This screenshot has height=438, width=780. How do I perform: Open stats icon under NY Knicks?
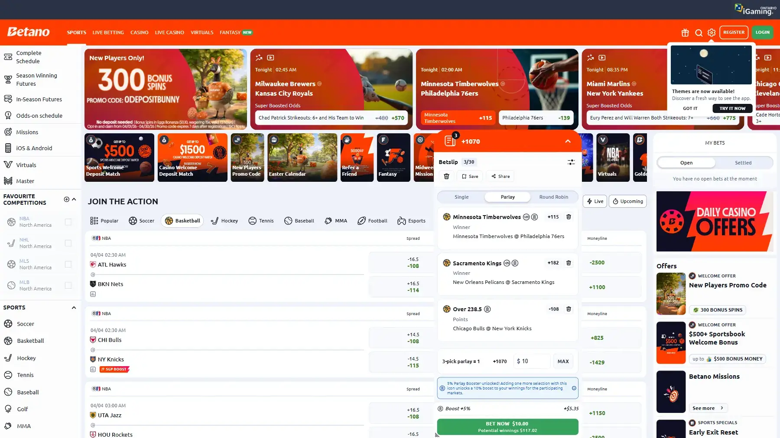[x=93, y=369]
